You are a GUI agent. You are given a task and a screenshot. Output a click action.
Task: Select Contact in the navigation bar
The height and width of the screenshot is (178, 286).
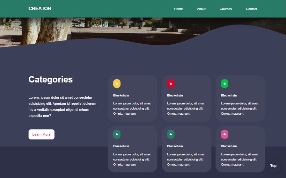point(251,9)
